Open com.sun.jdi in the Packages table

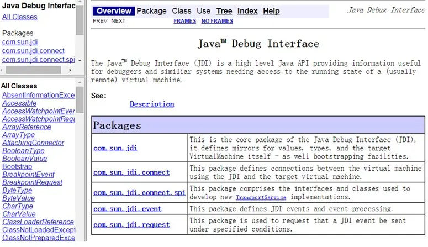coord(115,148)
